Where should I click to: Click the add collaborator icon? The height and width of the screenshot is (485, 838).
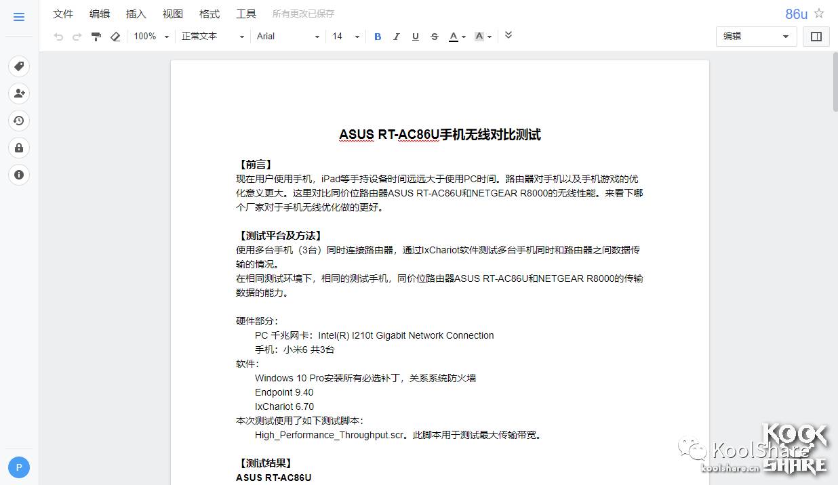pyautogui.click(x=19, y=93)
